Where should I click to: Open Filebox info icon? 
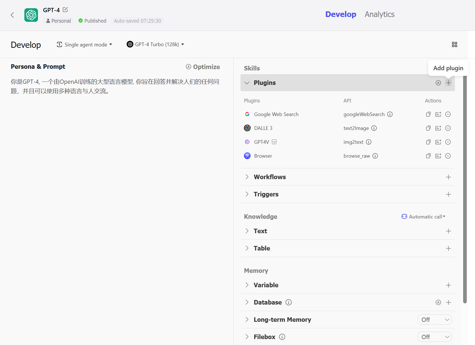[x=282, y=337]
